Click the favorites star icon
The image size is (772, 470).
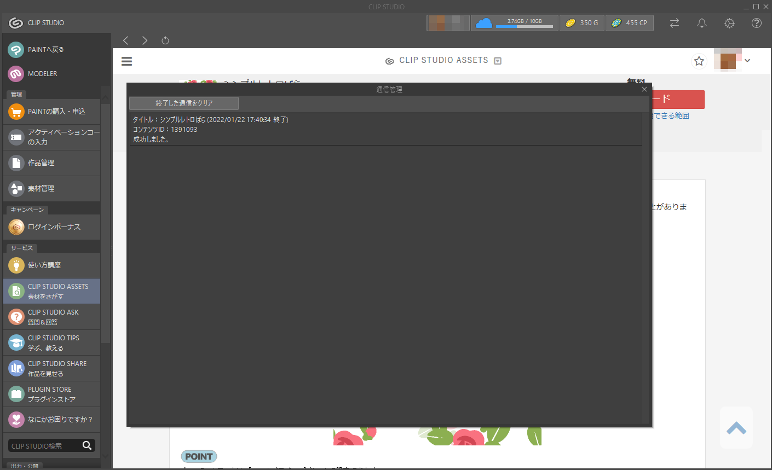click(x=699, y=61)
